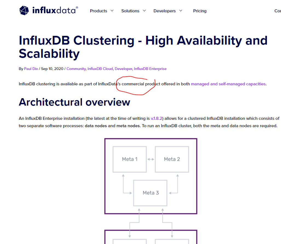
Task: Expand the Developers dropdown chevron
Action: 181,11
